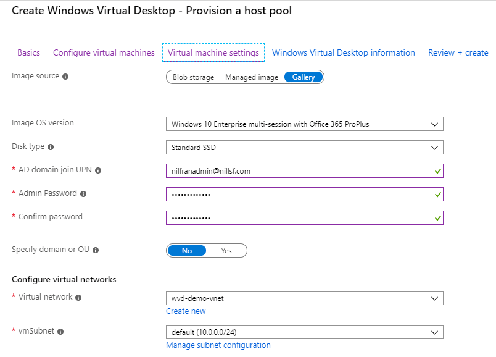The image size is (496, 357).
Task: Expand the Disk type dropdown
Action: point(305,147)
